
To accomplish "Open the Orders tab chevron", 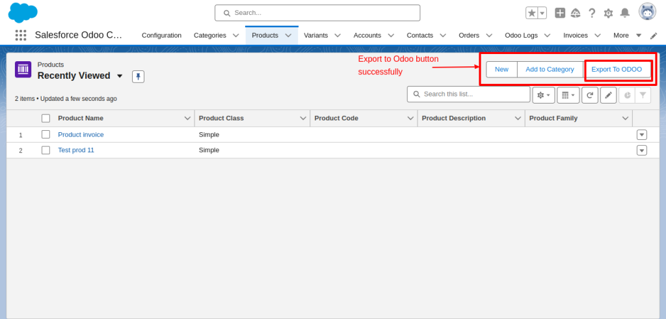I will [x=489, y=36].
